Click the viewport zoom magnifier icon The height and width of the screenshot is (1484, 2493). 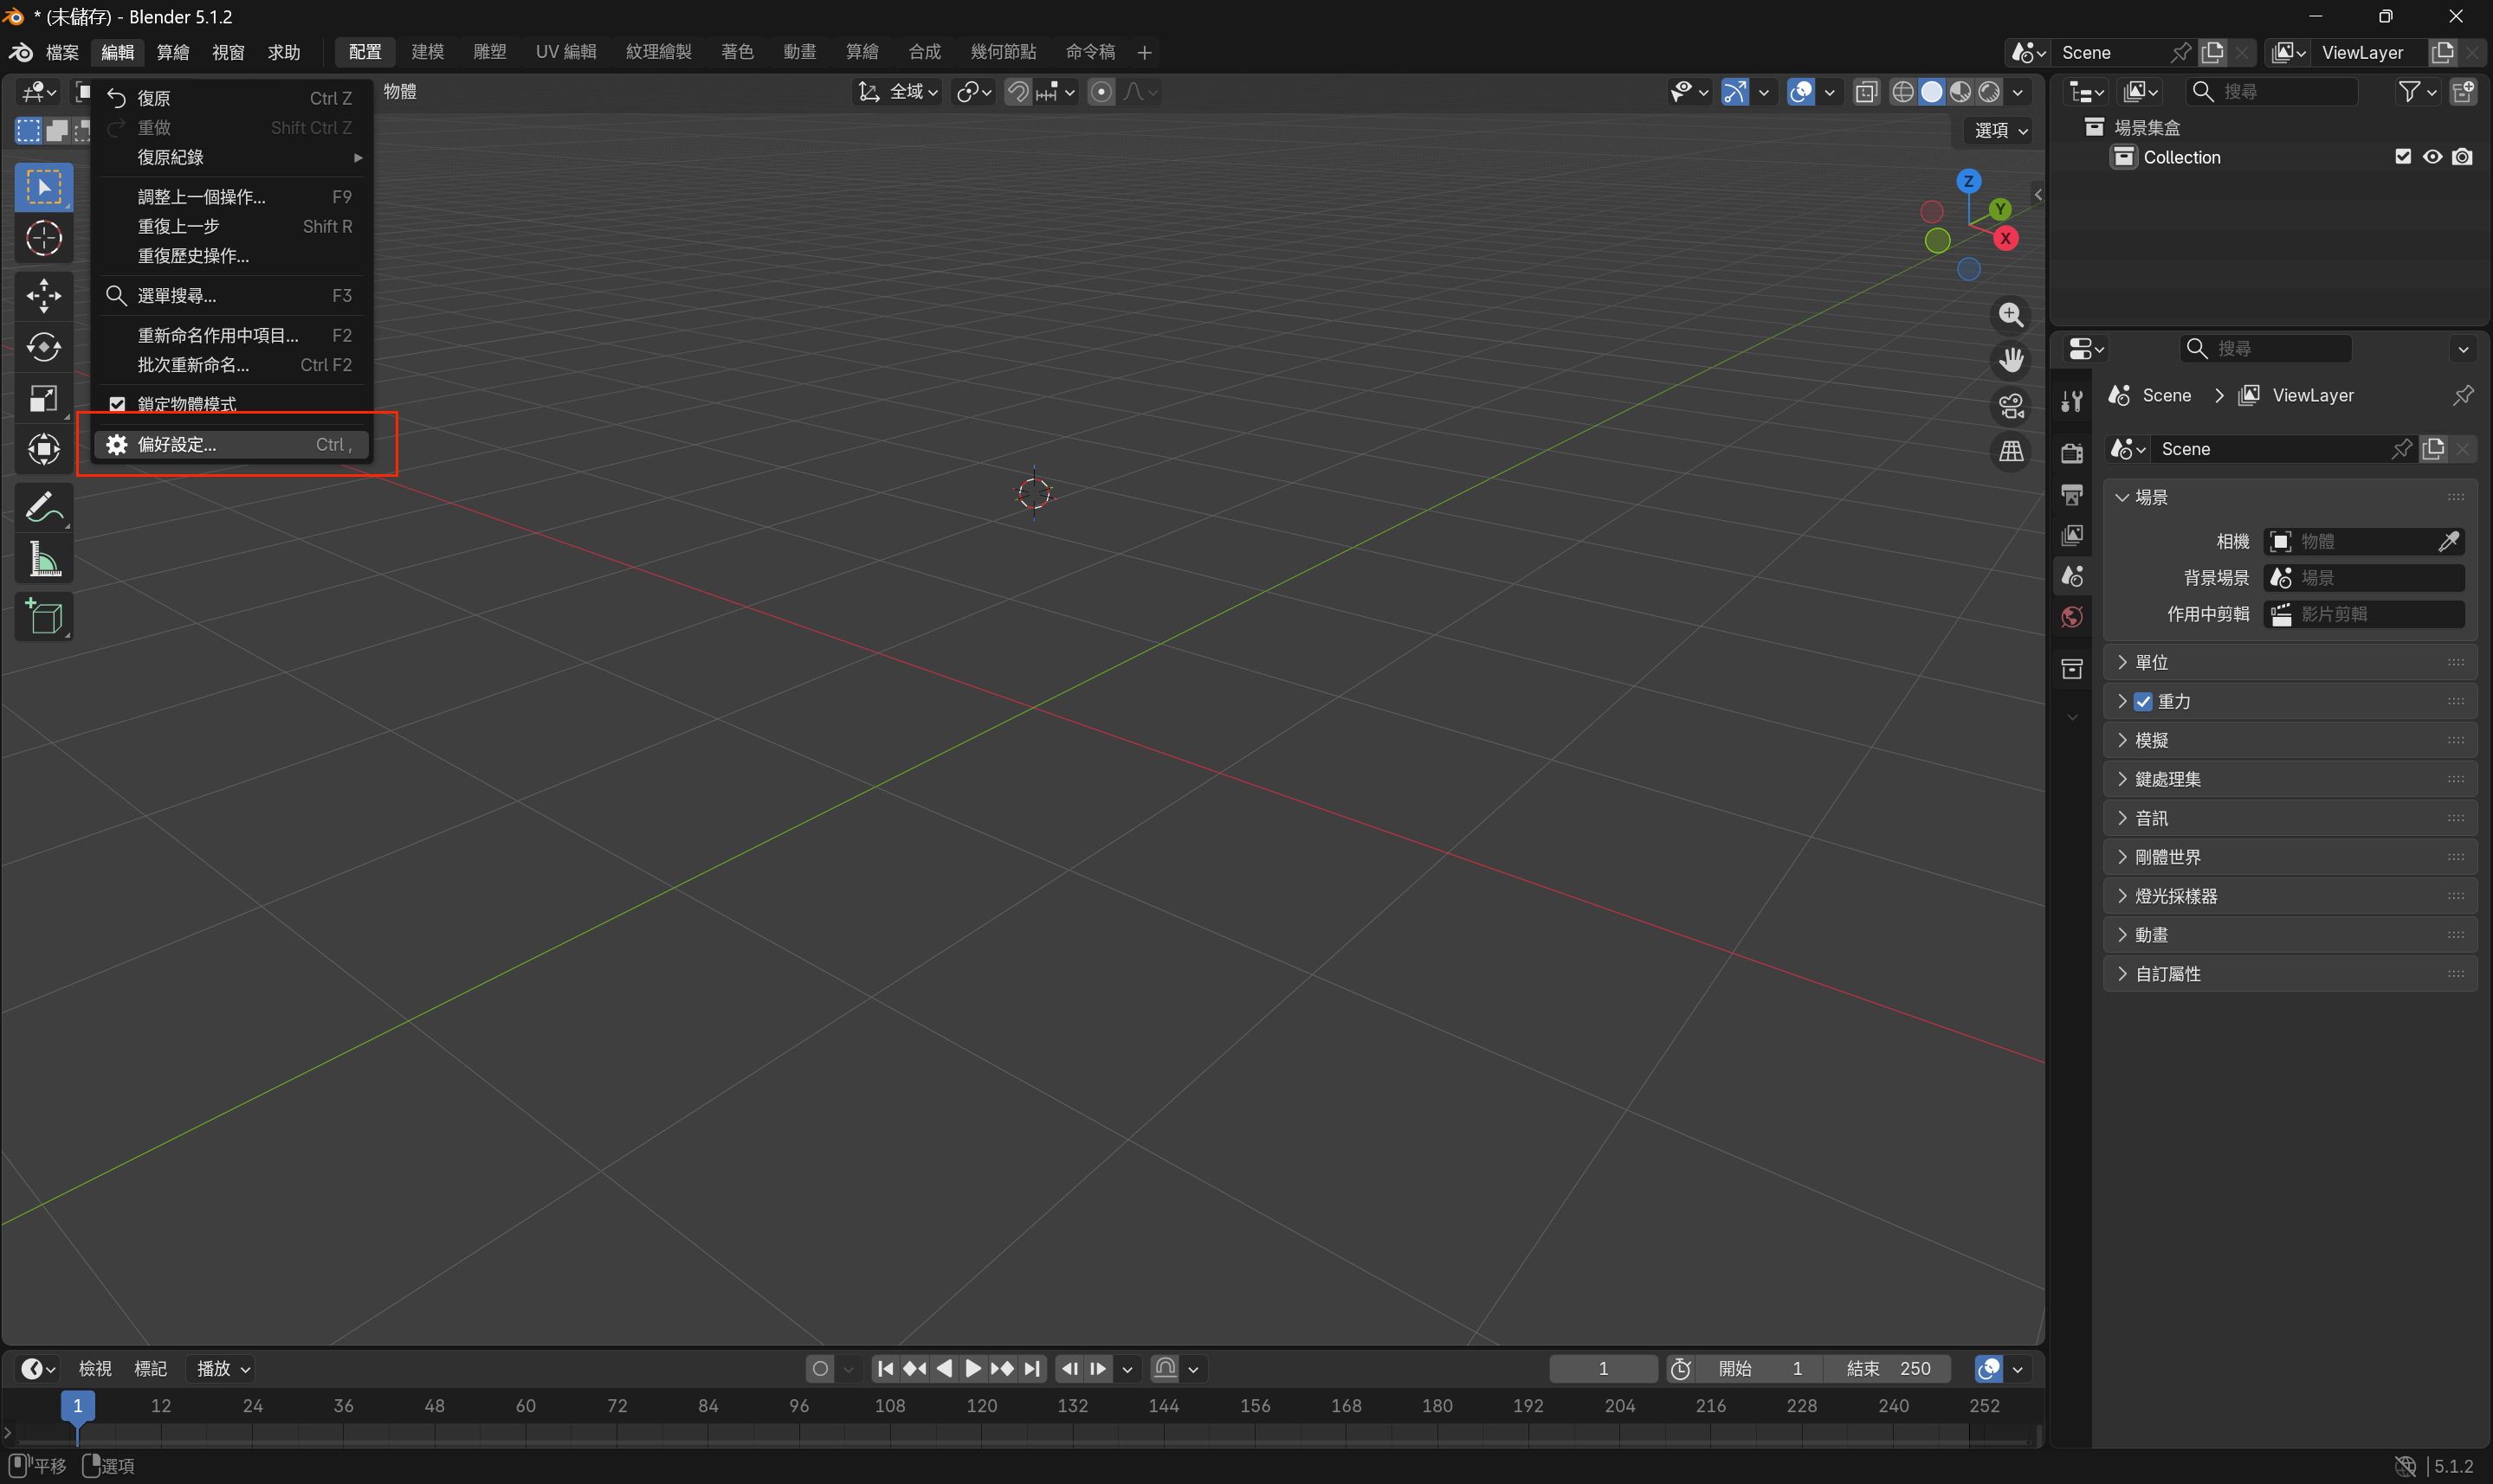point(2011,315)
